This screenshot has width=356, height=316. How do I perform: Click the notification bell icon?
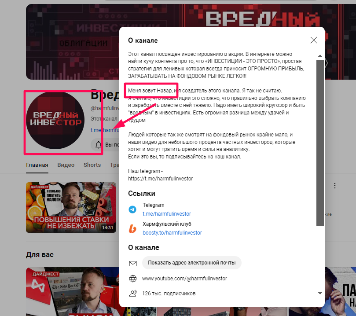[x=98, y=145]
